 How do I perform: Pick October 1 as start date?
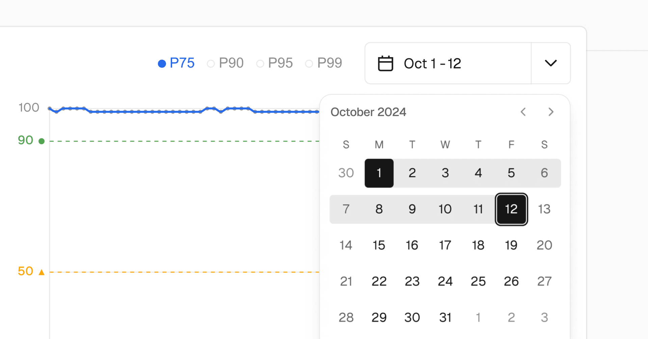[379, 173]
